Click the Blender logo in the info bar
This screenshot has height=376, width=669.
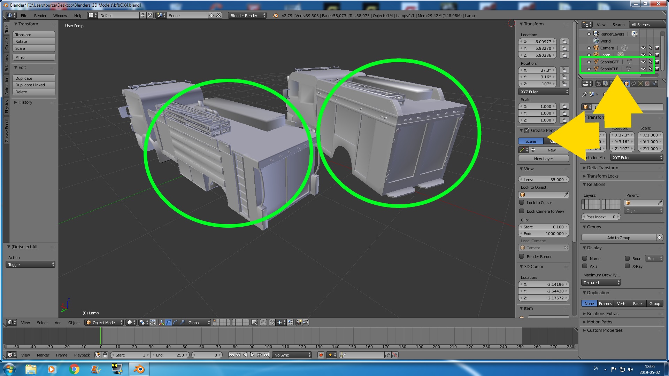click(276, 16)
